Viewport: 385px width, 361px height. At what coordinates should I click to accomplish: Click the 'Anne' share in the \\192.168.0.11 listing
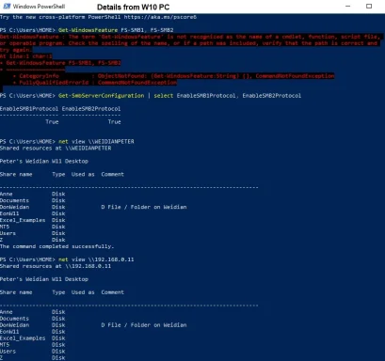point(7,312)
